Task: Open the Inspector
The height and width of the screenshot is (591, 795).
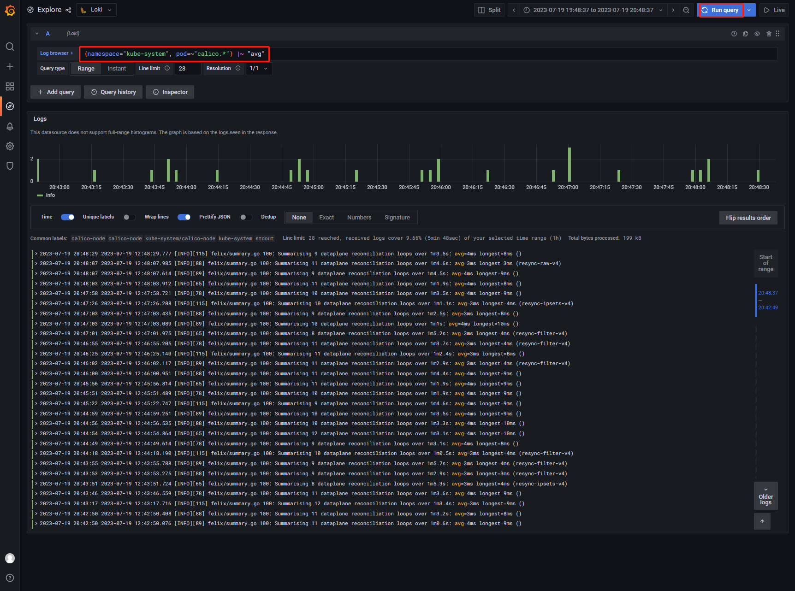Action: pos(170,92)
